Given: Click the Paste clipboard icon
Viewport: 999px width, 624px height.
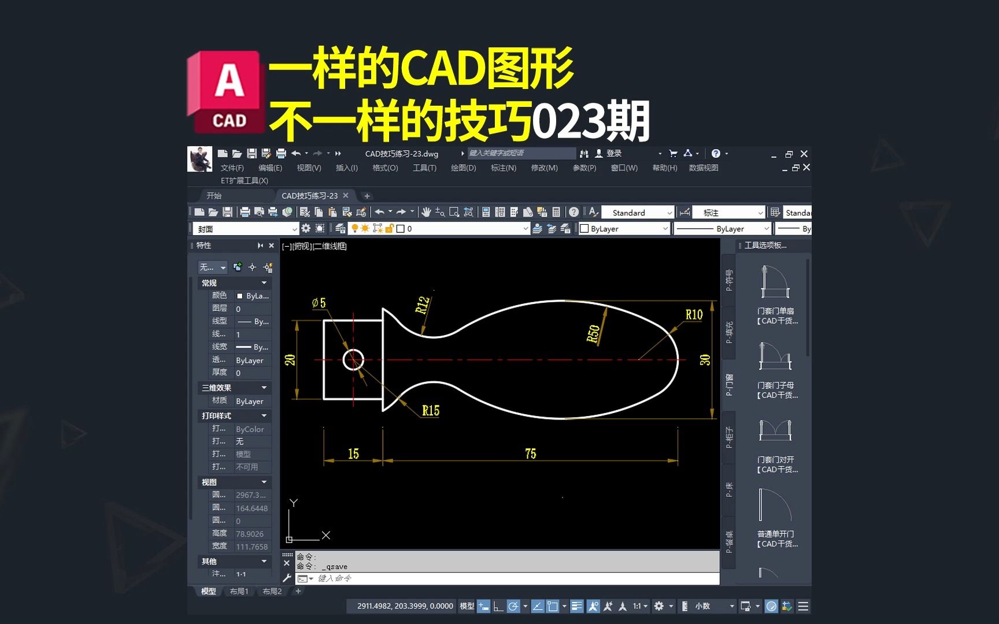Looking at the screenshot, I should click(x=332, y=212).
